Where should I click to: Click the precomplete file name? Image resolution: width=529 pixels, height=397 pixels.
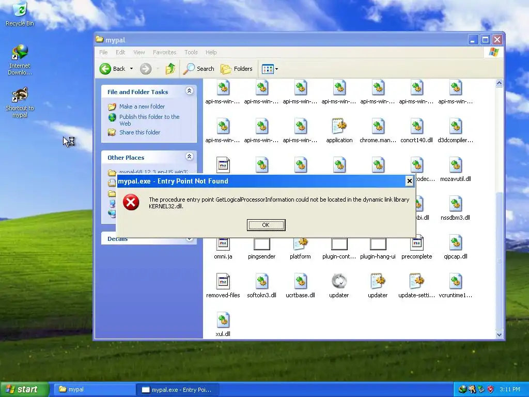tap(417, 256)
